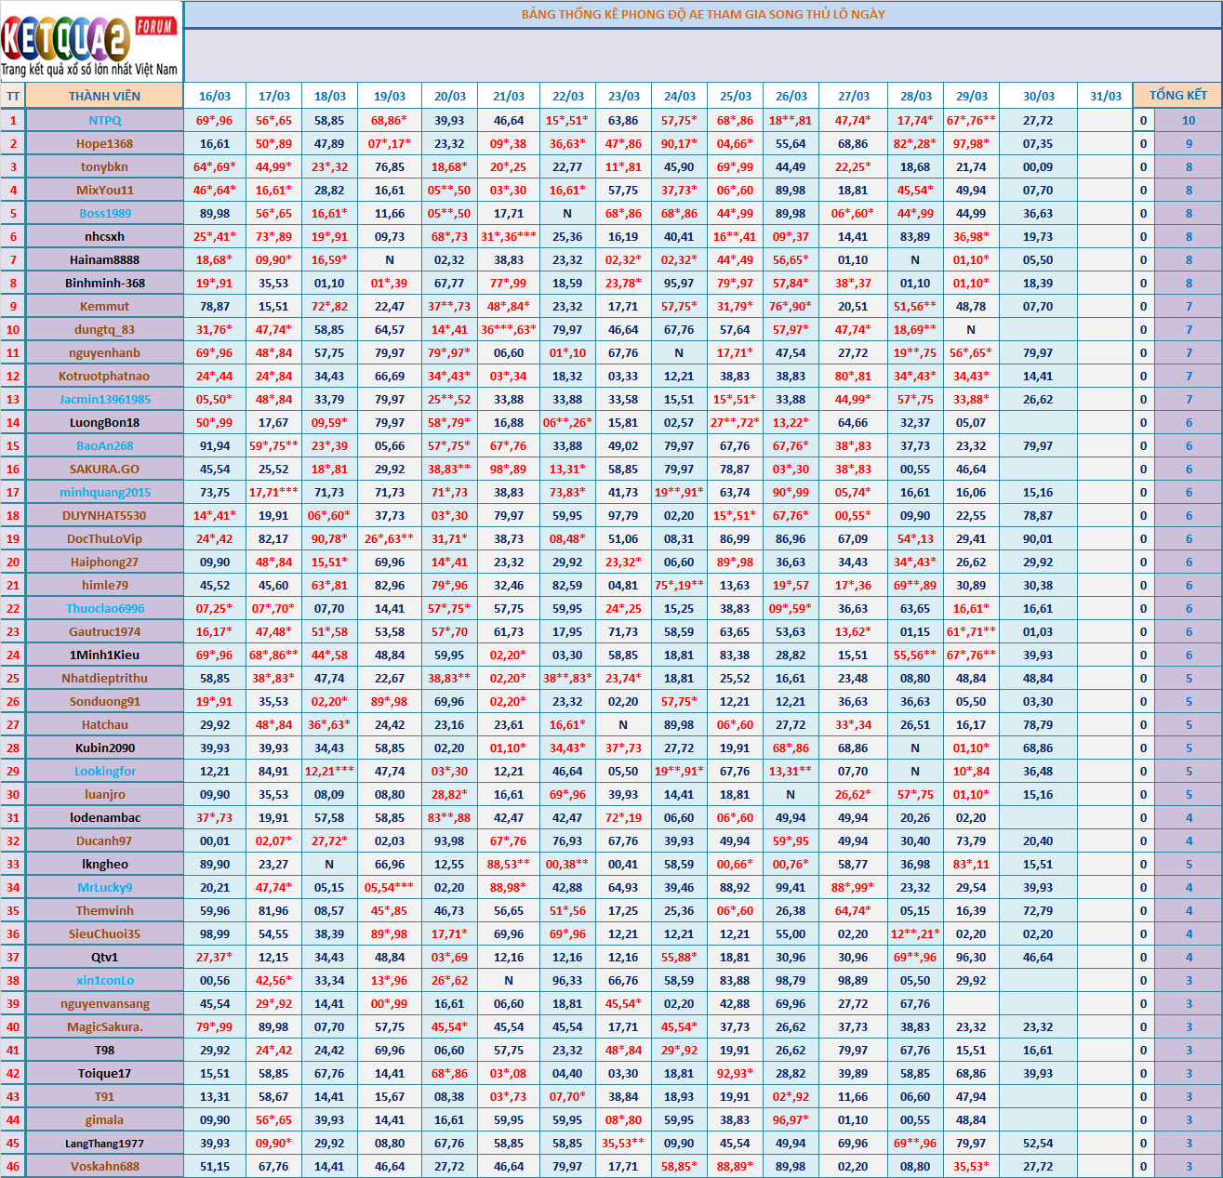1223x1178 pixels.
Task: Click member name Hainam8888
Action: tap(105, 259)
